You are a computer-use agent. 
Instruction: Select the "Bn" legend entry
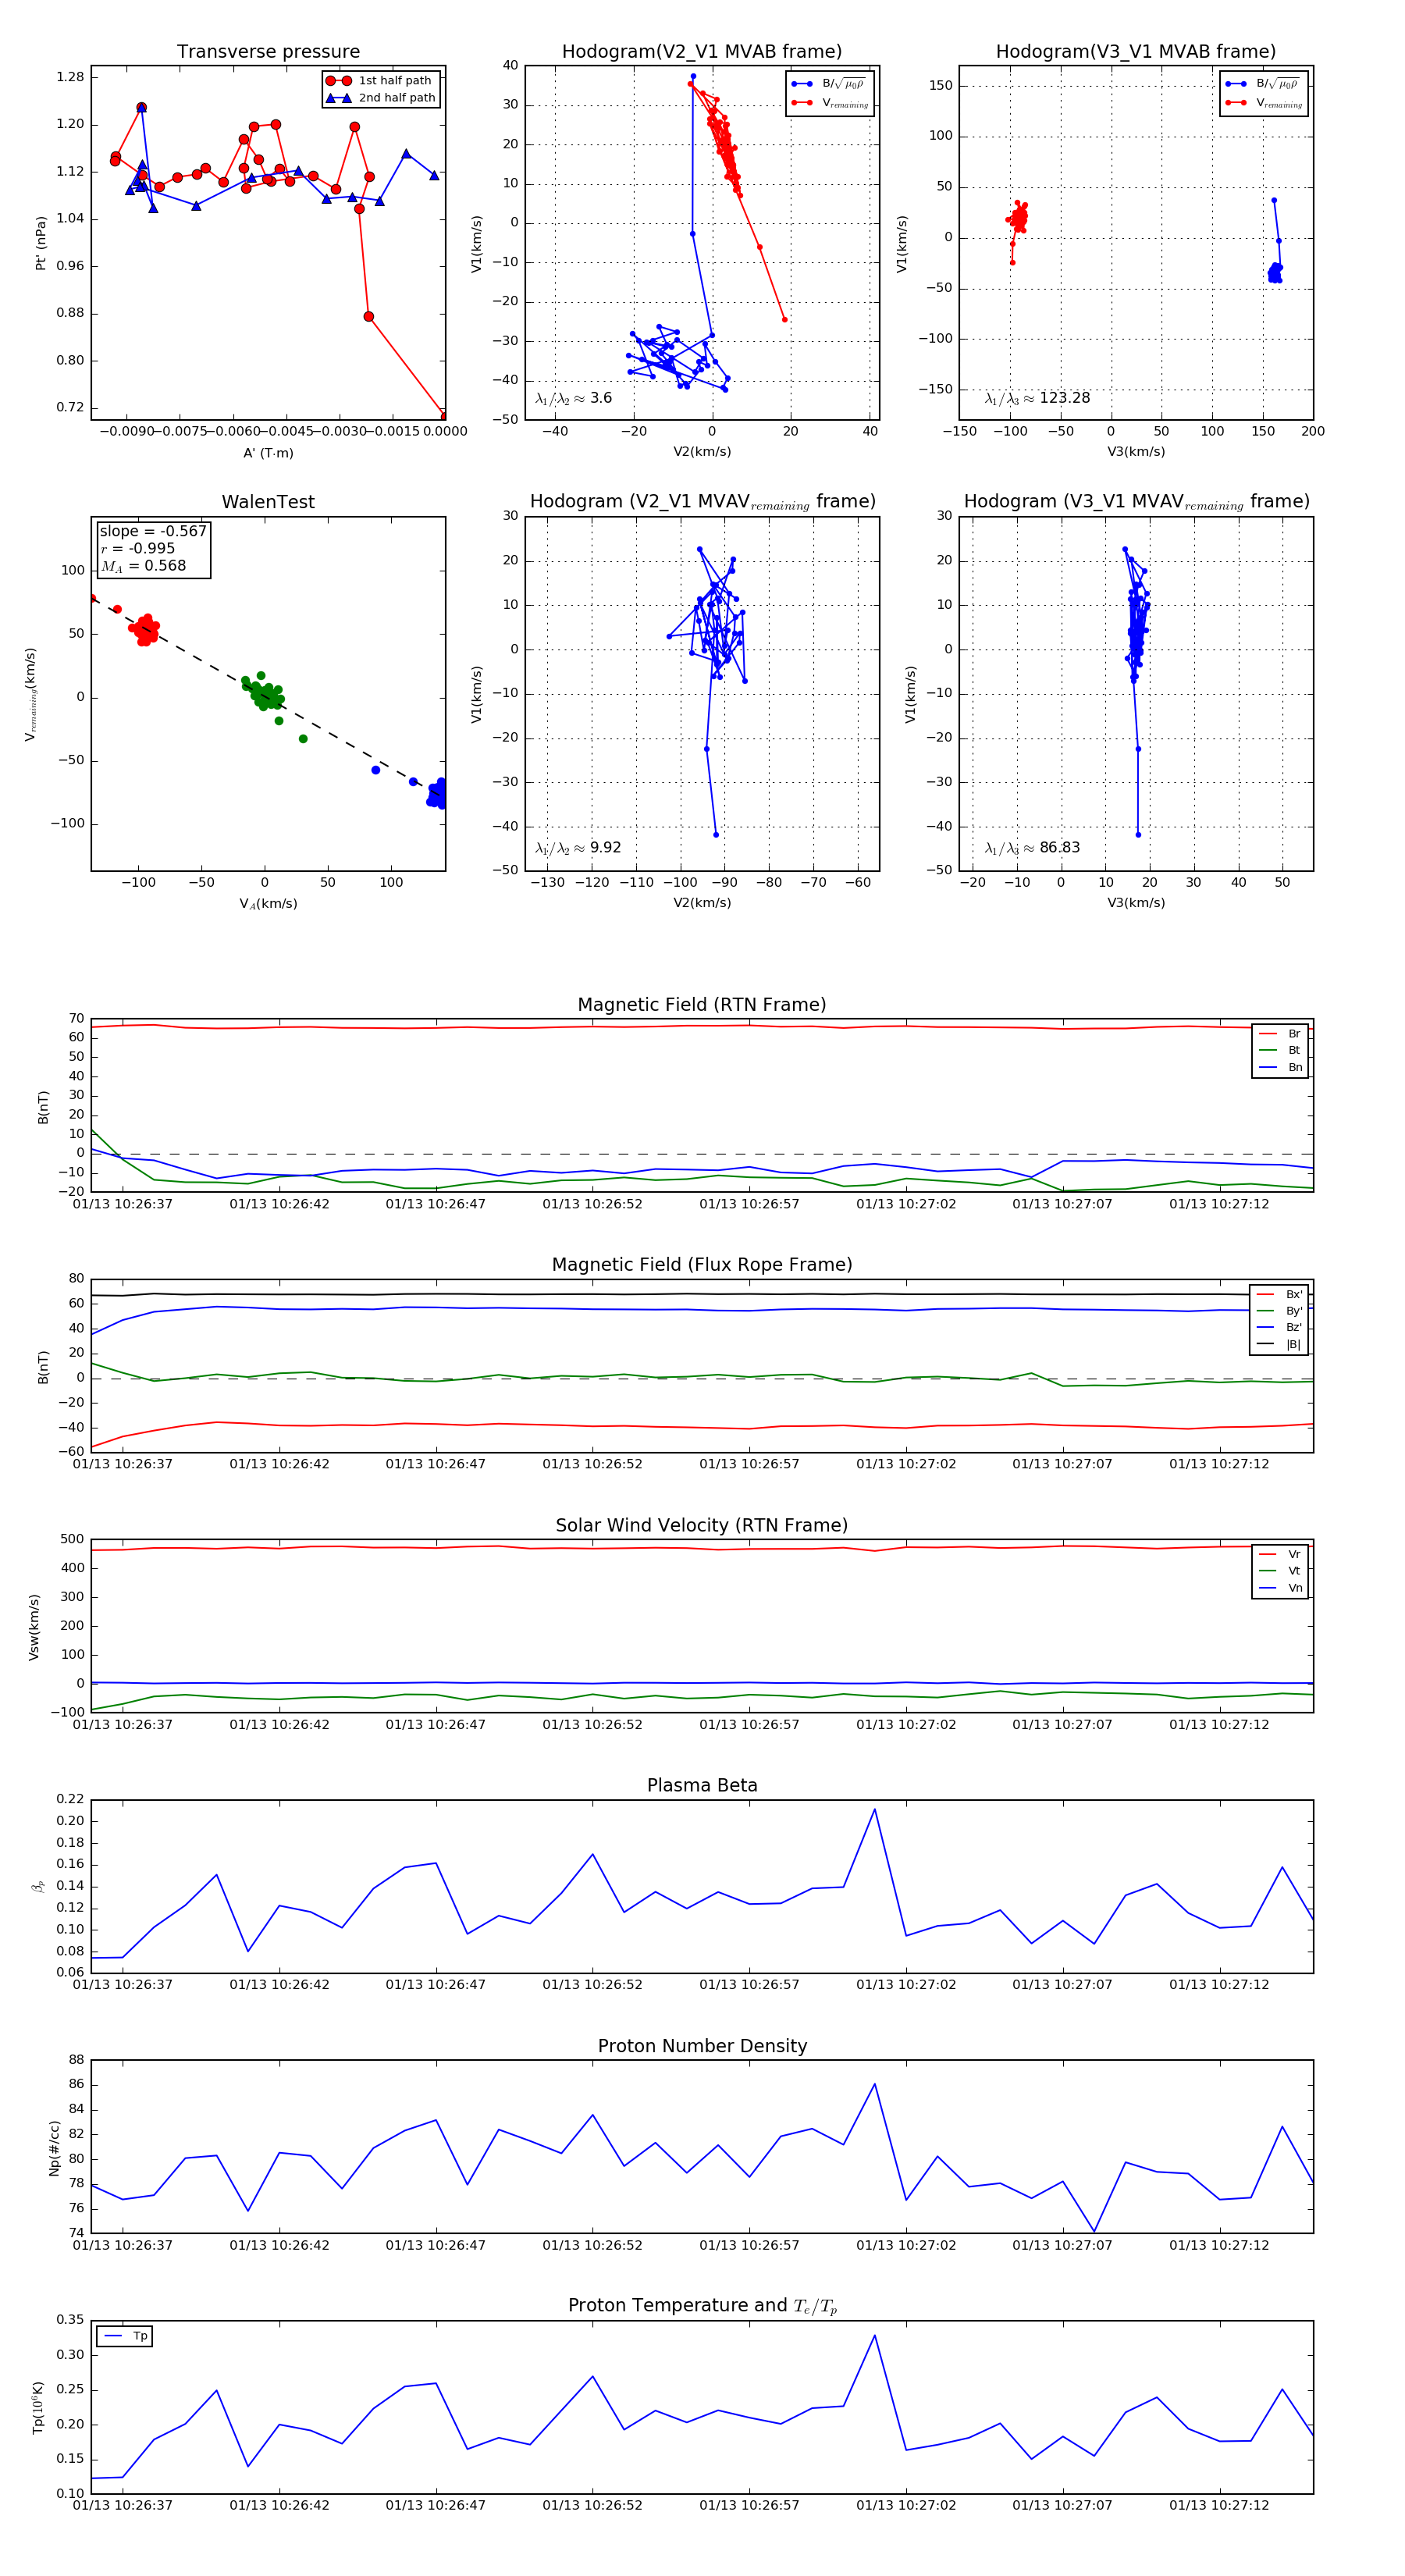pos(1281,1067)
